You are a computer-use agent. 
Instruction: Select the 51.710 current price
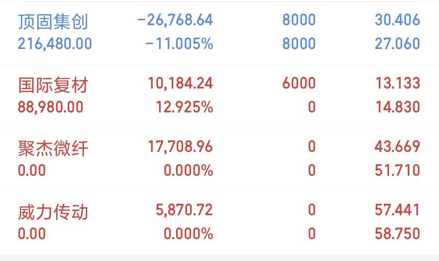click(x=397, y=170)
